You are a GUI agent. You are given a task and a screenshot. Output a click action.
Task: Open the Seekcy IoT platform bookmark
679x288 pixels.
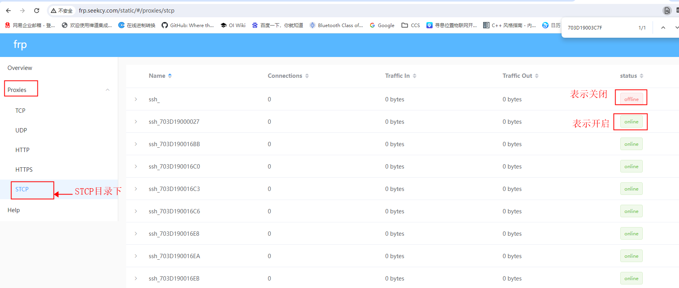pos(452,25)
